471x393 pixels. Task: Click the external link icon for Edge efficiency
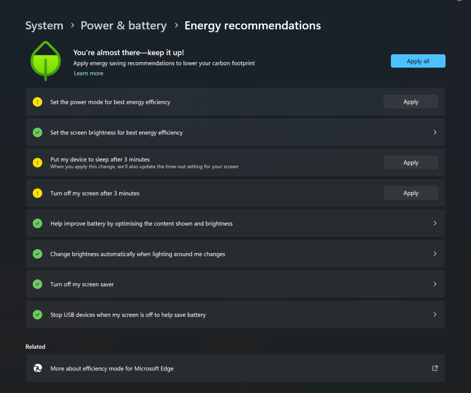(x=435, y=368)
